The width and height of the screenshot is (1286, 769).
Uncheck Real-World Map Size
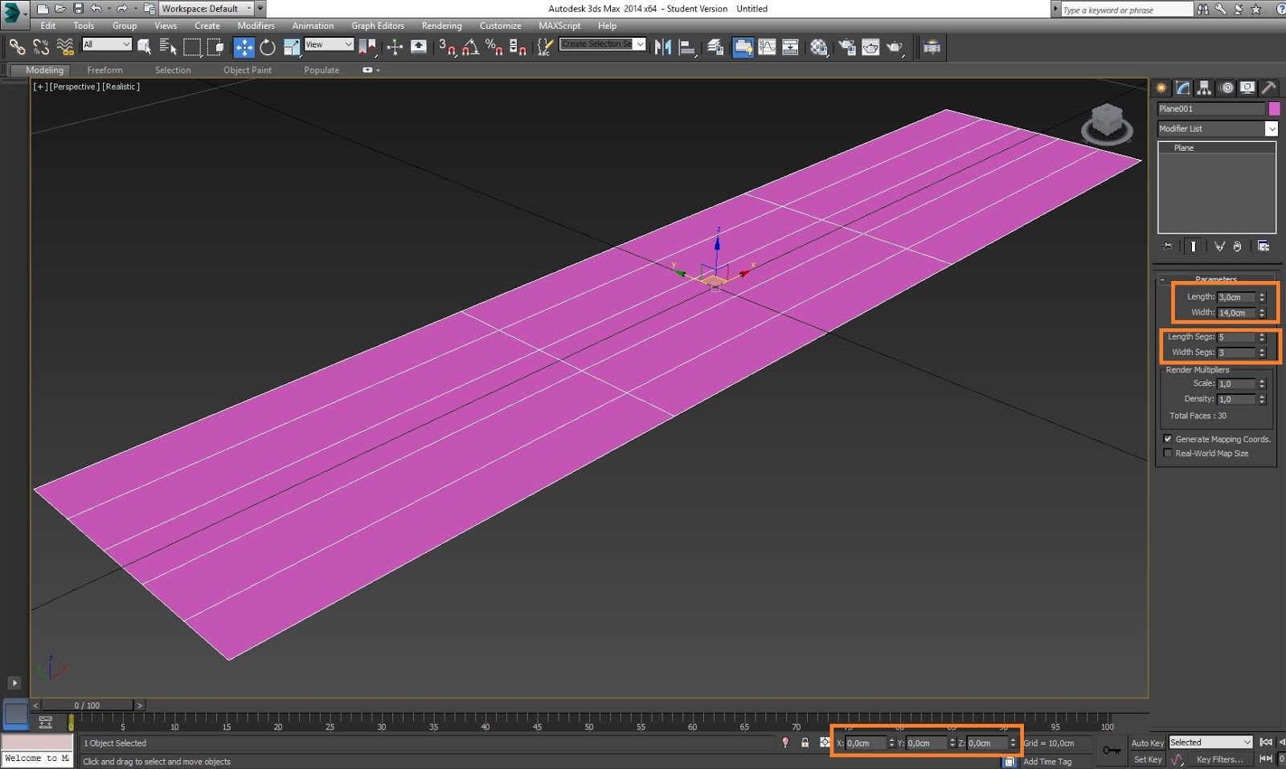(1168, 453)
